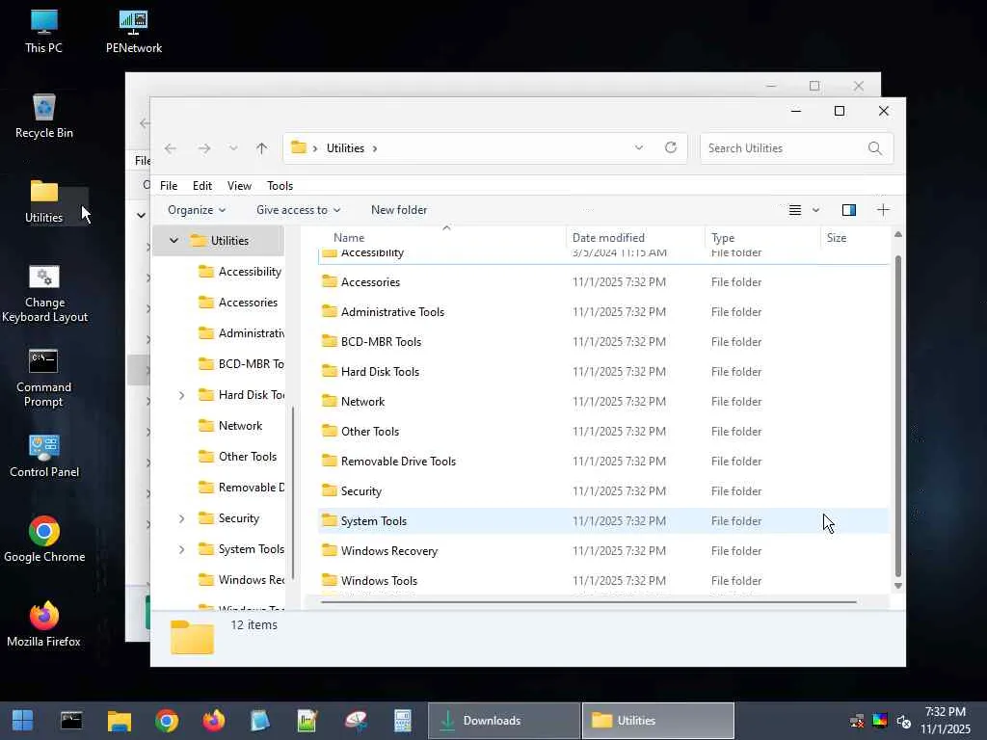Select Network folder in the file list
987x740 pixels.
click(x=603, y=402)
